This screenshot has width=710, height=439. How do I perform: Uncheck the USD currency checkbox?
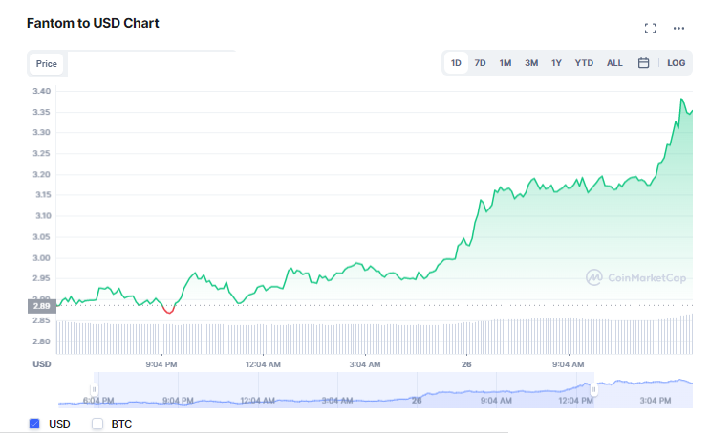pyautogui.click(x=35, y=423)
